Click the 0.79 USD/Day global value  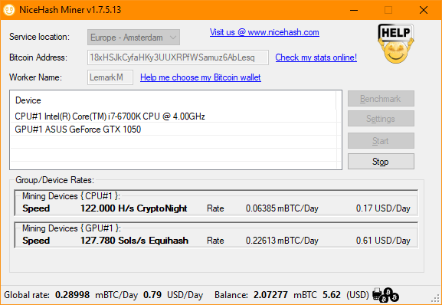pos(152,295)
